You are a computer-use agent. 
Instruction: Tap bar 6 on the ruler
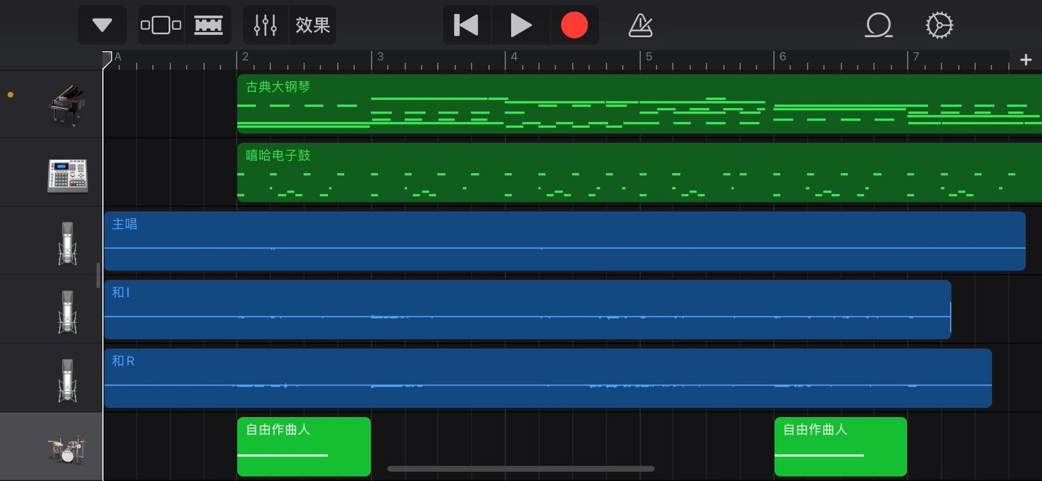point(783,56)
